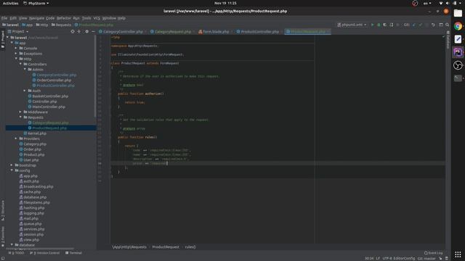This screenshot has height=261, width=465.
Task: Collapse the Http folder
Action: 16,59
